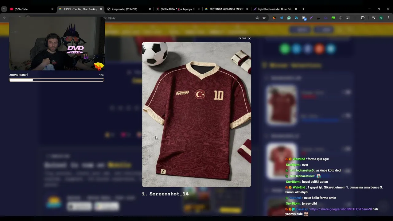Open the Extensions puzzle-piece menu
The image size is (393, 221).
coord(363,18)
